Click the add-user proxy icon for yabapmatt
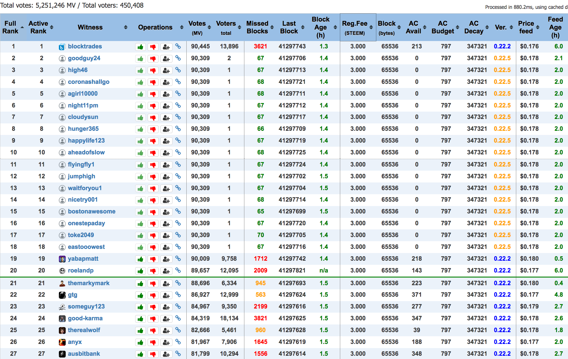The width and height of the screenshot is (568, 359). (x=166, y=259)
